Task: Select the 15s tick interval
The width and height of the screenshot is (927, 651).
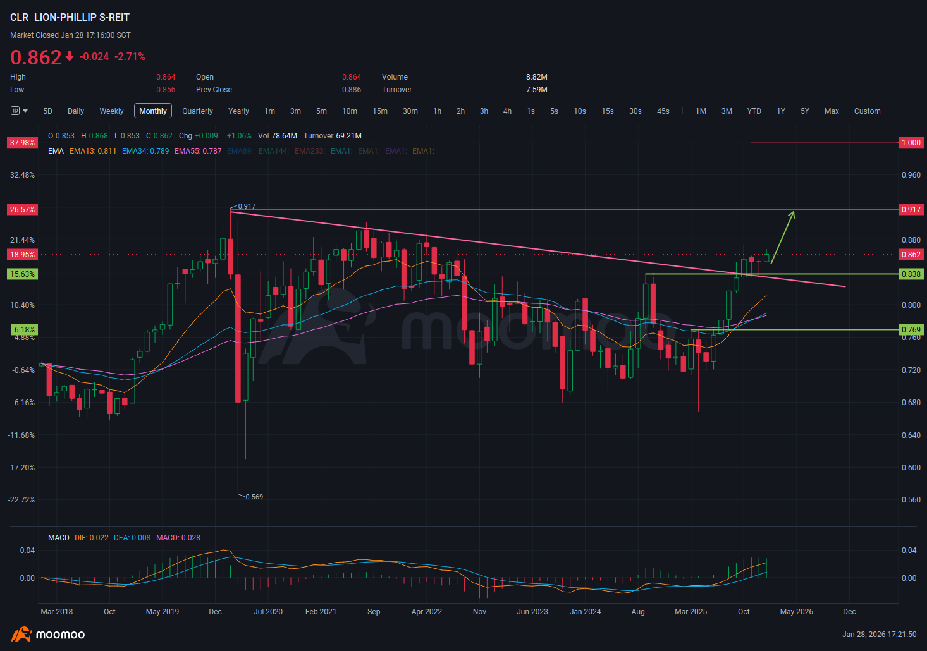Action: [x=608, y=111]
